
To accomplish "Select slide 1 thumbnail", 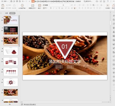I will click(11, 20).
